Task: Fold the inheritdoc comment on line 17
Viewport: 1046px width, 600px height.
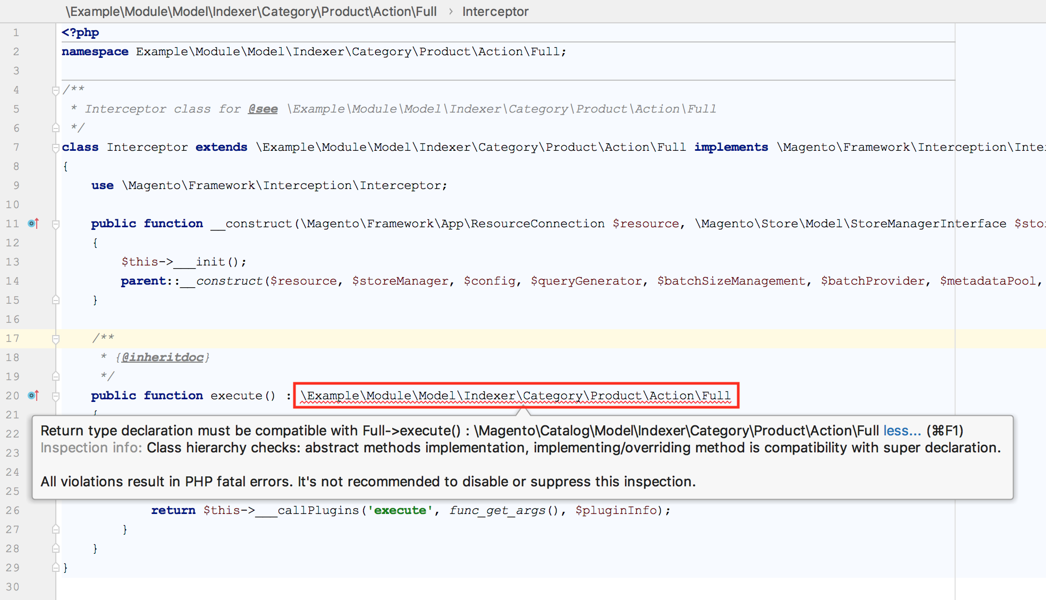Action: tap(56, 339)
